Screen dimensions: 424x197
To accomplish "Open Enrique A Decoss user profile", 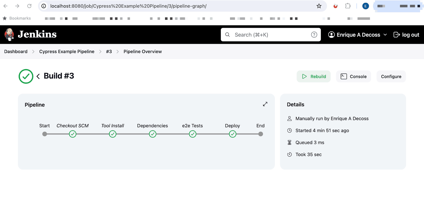I will (x=358, y=35).
